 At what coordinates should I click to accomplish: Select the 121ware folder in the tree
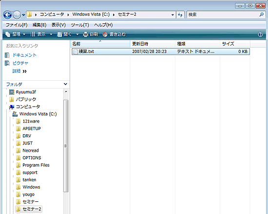pos(31,121)
